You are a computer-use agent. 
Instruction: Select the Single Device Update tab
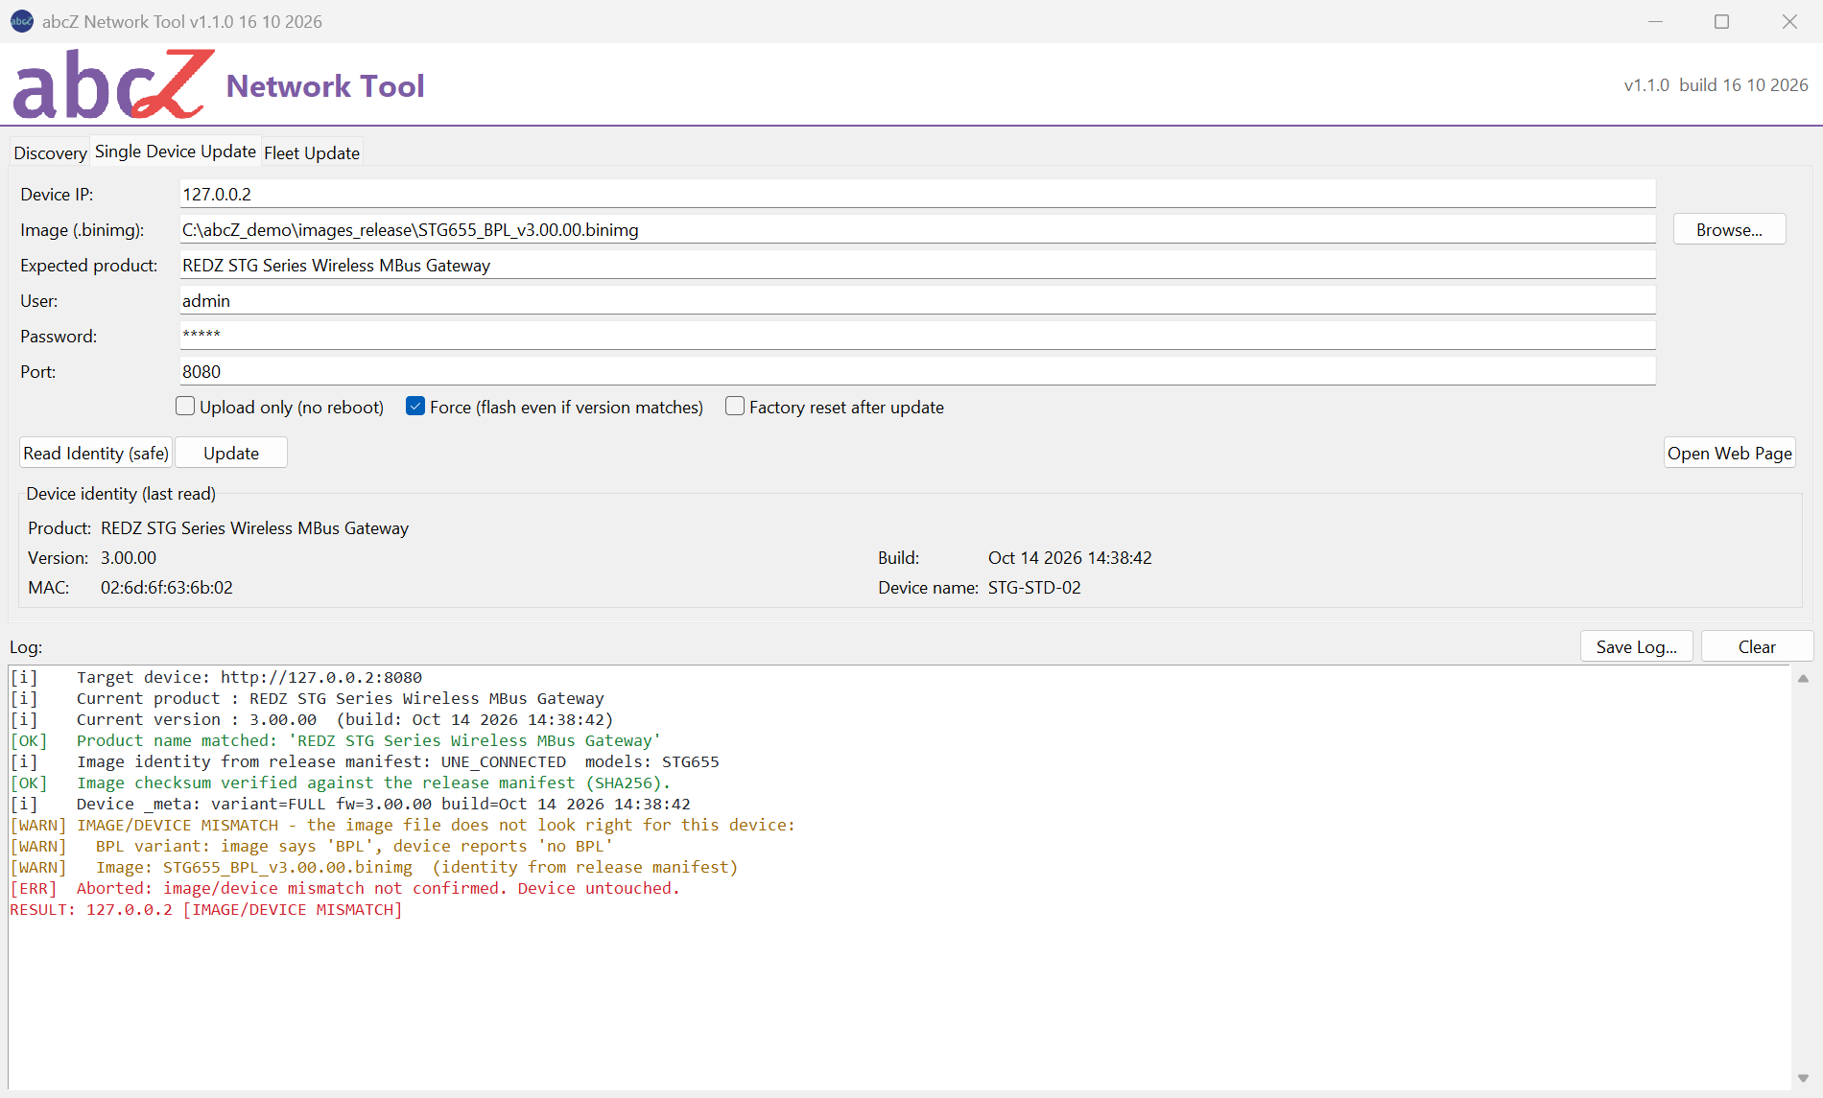pos(176,152)
